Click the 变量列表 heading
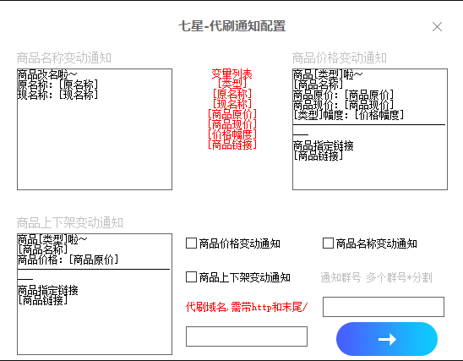This screenshot has width=463, height=361. (232, 74)
